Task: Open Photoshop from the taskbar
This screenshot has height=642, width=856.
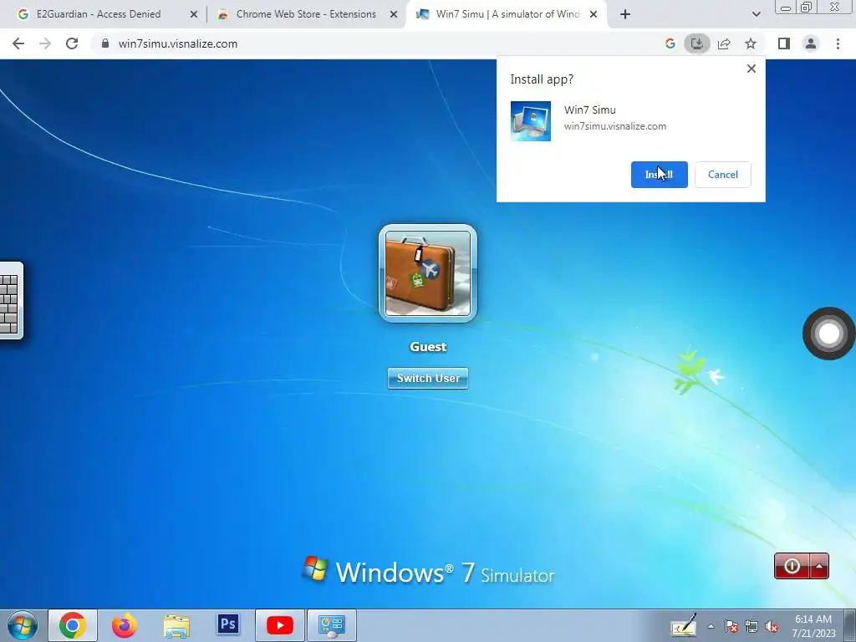Action: tap(227, 624)
